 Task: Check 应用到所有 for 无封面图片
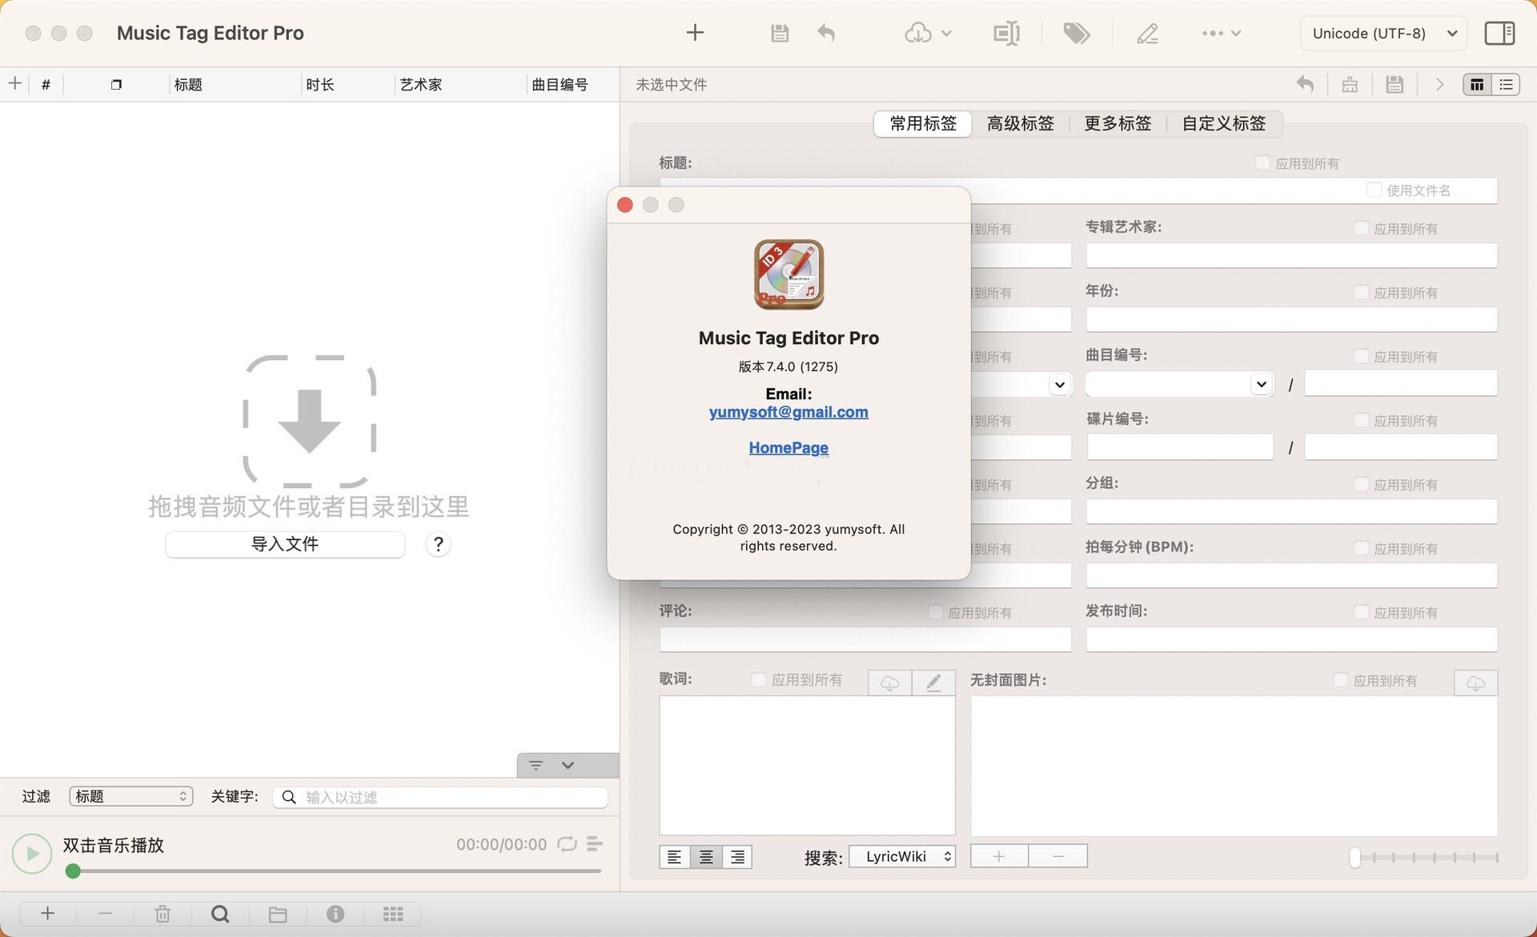1341,680
